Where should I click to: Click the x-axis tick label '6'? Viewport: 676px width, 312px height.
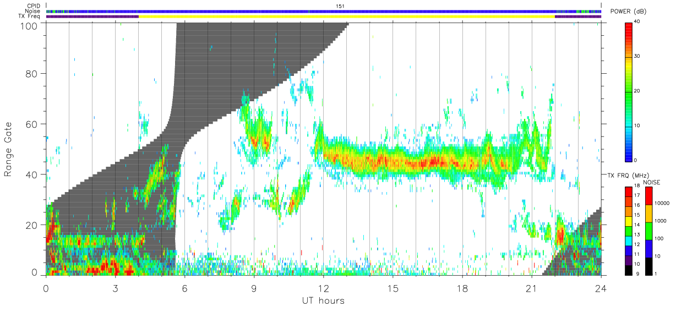(184, 288)
